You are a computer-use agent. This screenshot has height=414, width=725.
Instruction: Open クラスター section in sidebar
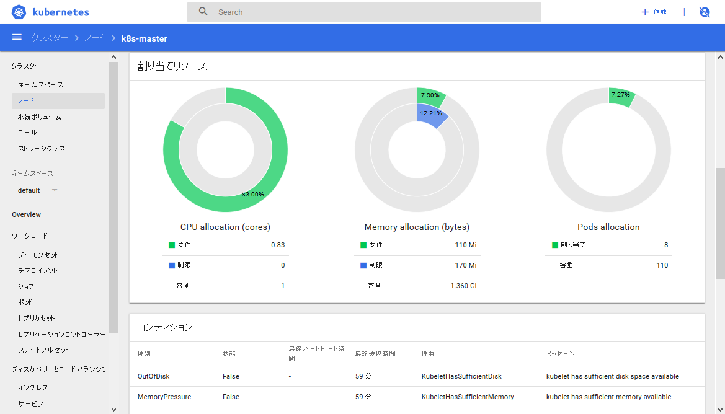coord(26,66)
